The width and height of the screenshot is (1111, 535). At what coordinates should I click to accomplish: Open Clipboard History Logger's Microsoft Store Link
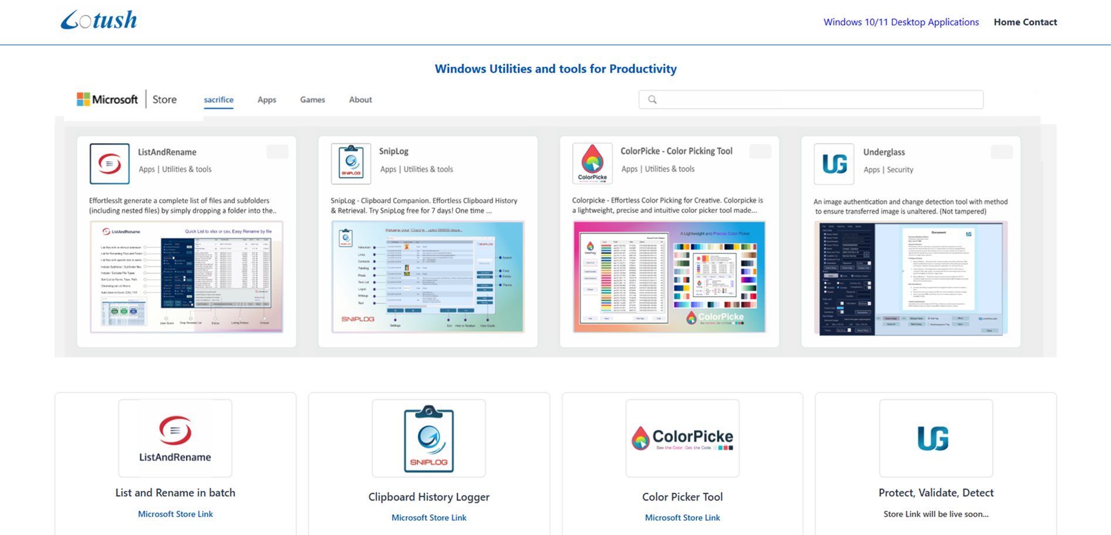click(x=429, y=517)
